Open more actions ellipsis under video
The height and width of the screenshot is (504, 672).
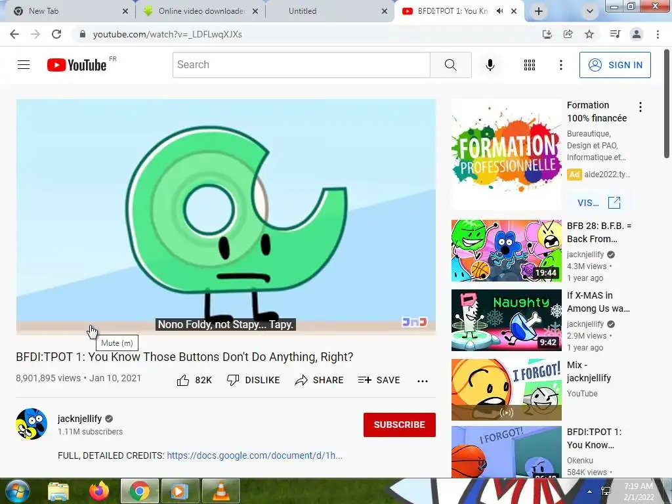click(x=423, y=381)
